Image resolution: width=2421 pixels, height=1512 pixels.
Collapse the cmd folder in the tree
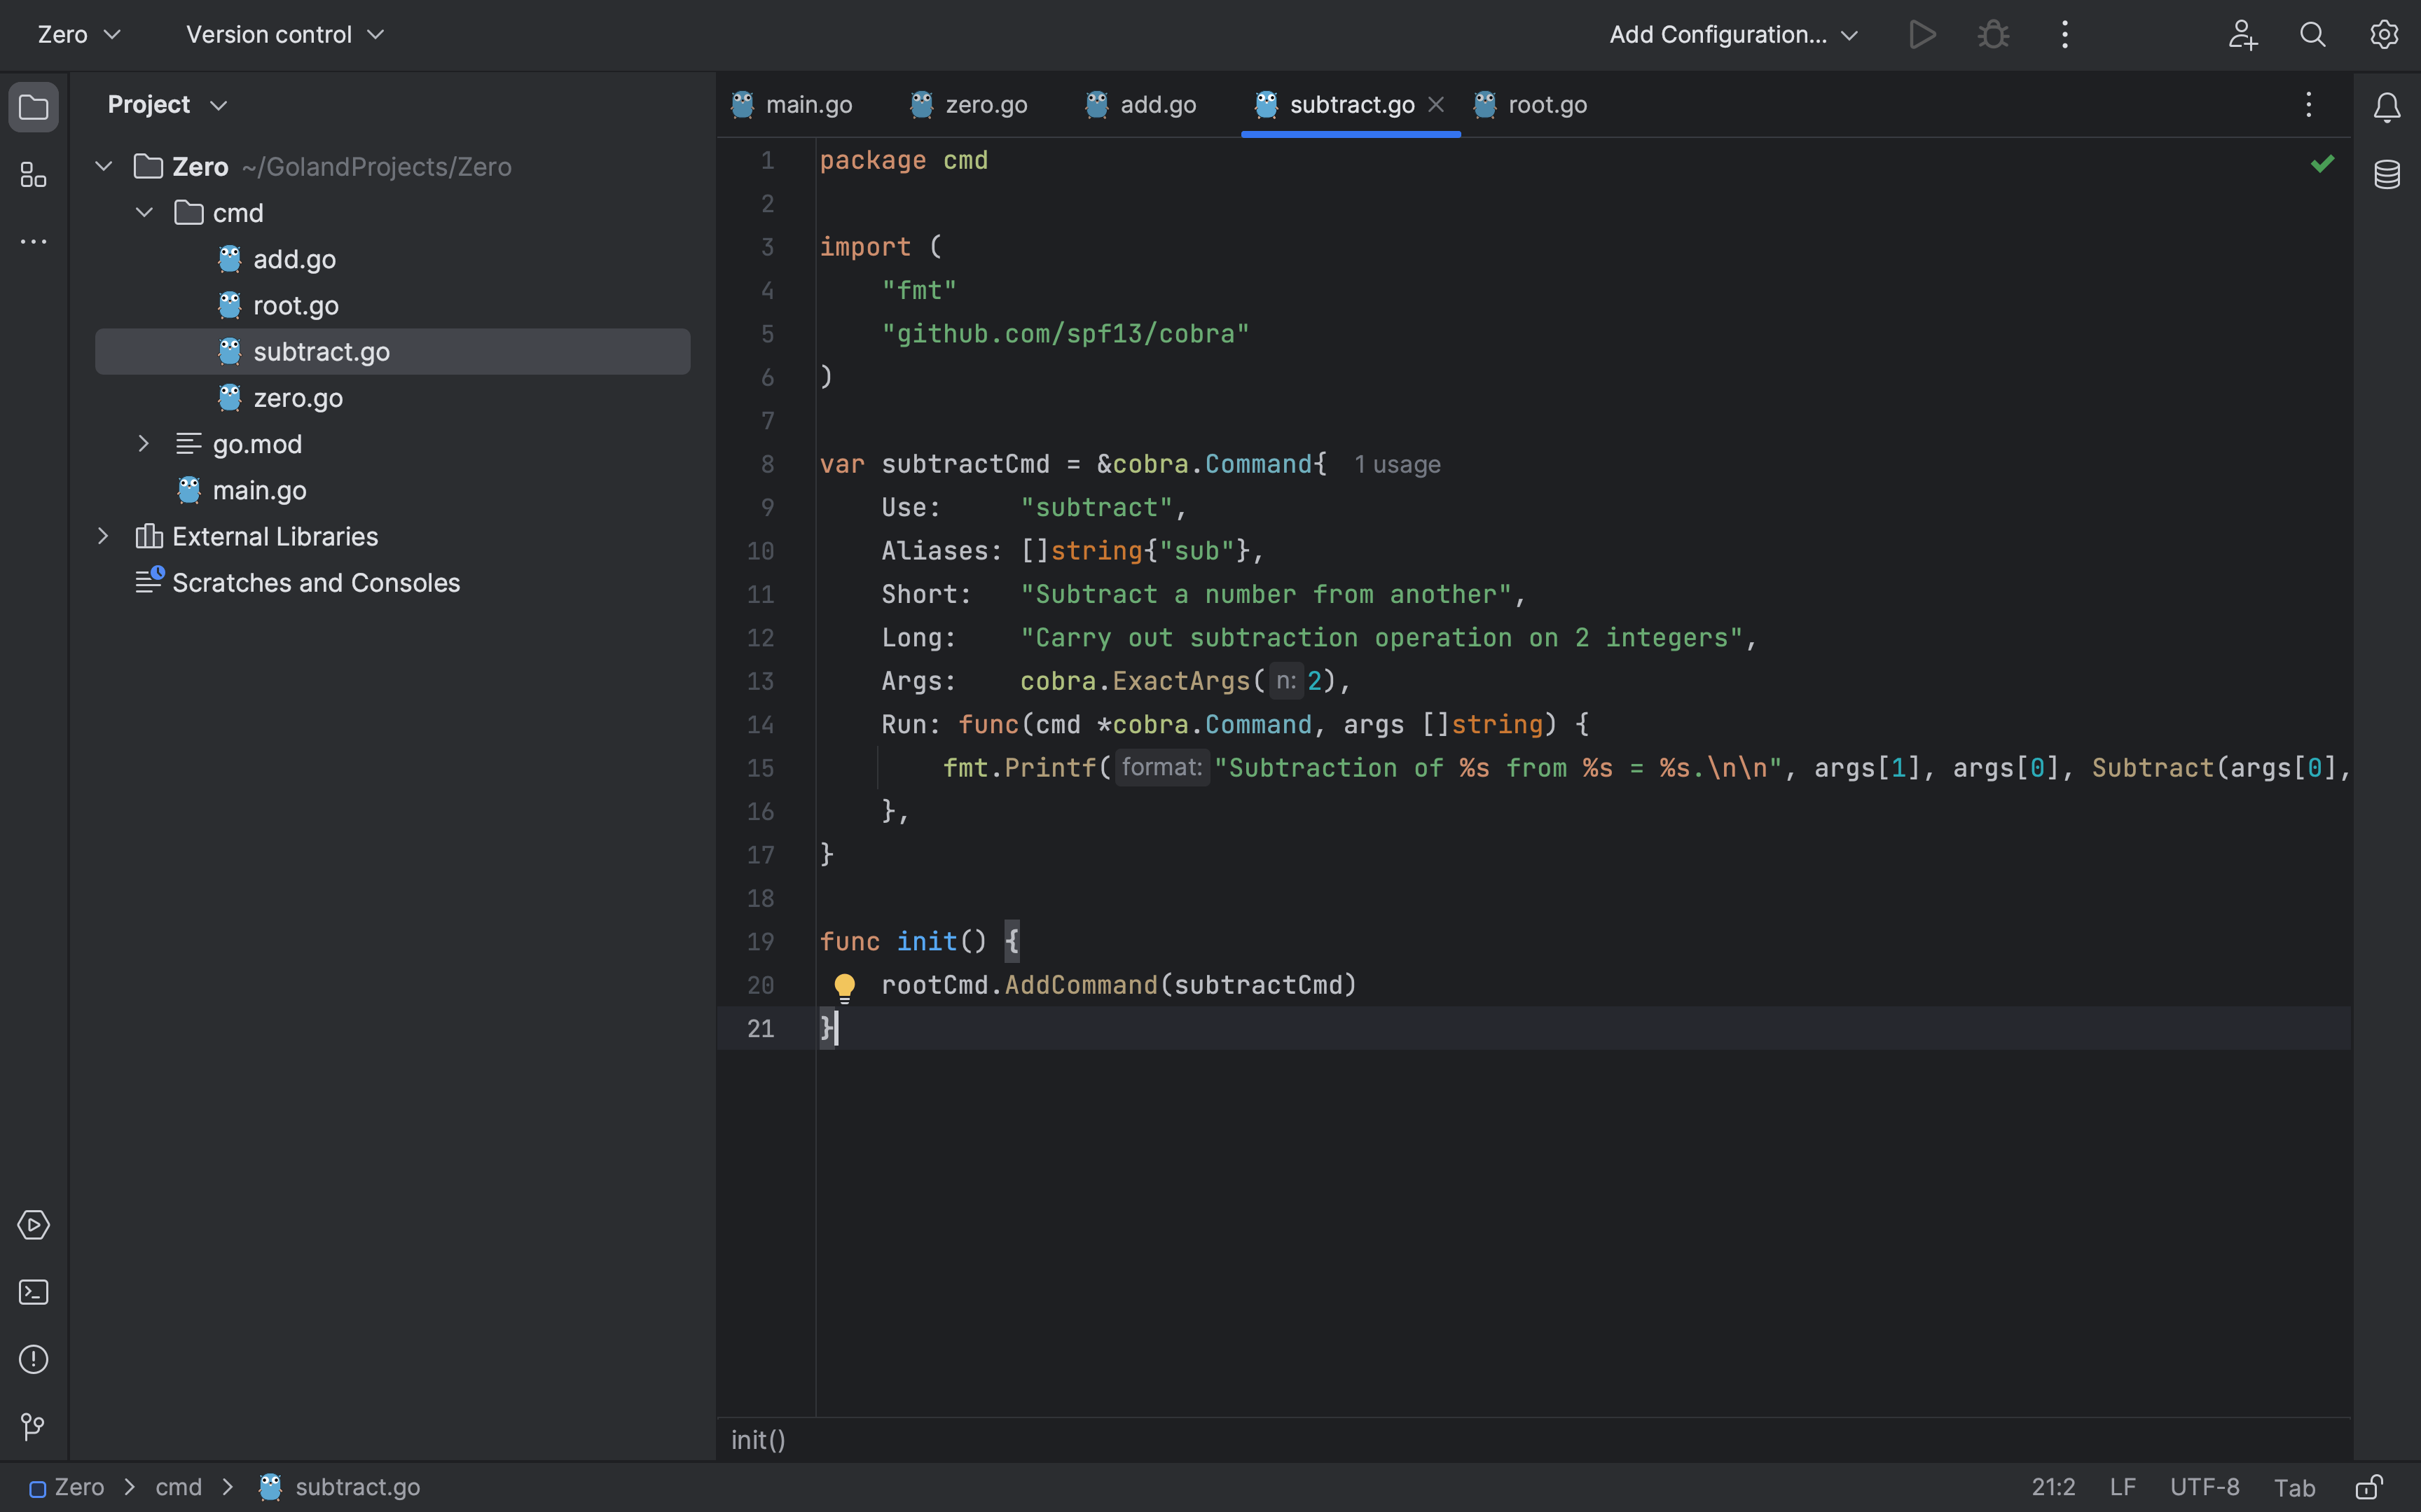pos(144,213)
